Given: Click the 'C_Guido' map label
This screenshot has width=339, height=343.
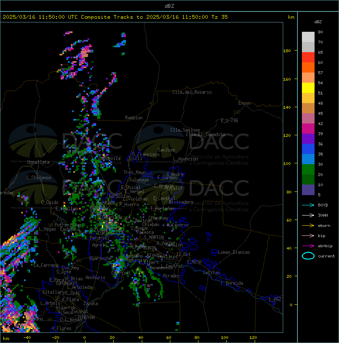Looking at the screenshot, I should click(50, 202).
